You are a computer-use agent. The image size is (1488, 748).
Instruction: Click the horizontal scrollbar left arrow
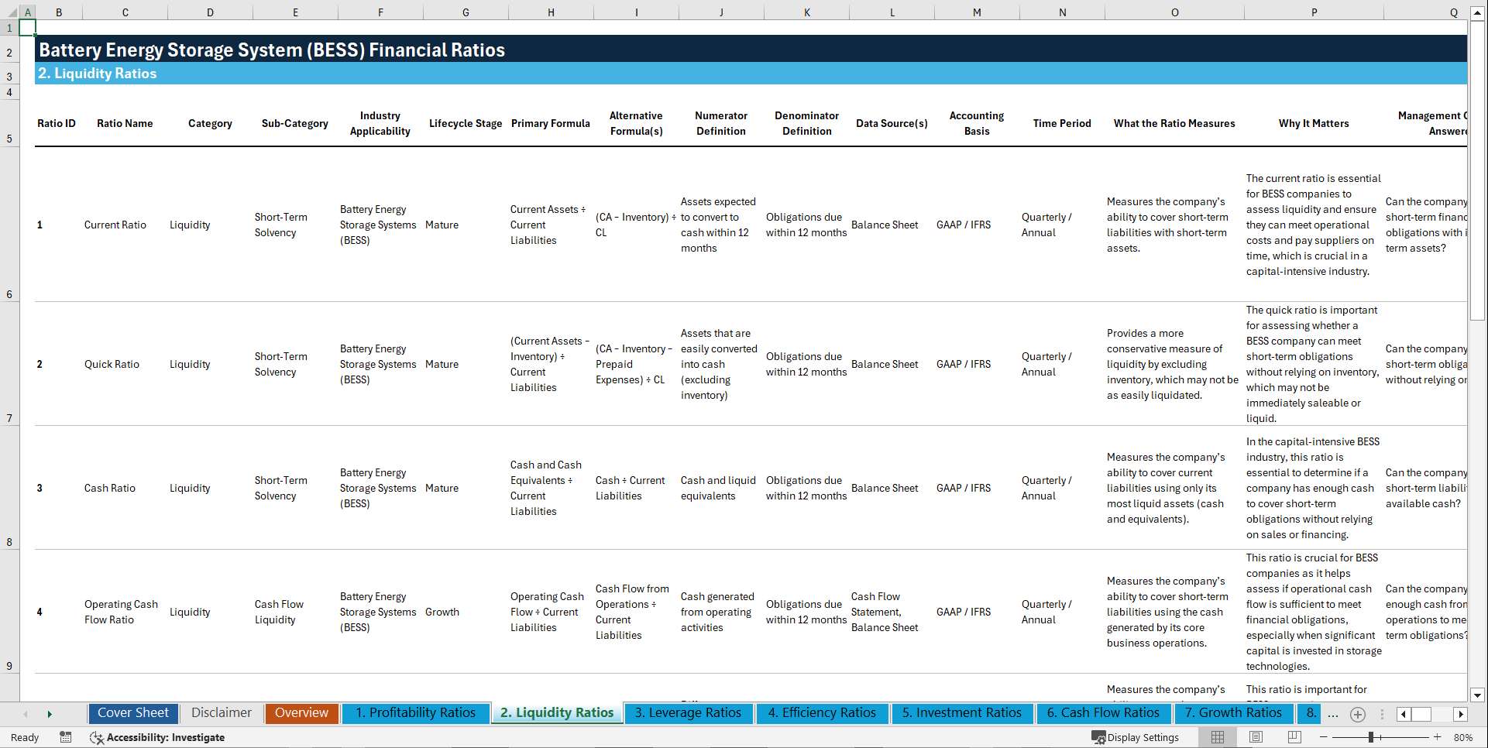coord(1402,714)
